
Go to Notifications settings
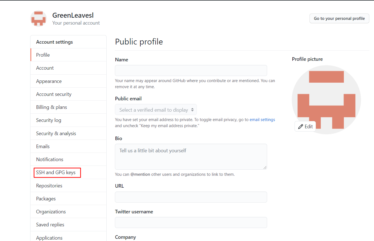(68, 159)
